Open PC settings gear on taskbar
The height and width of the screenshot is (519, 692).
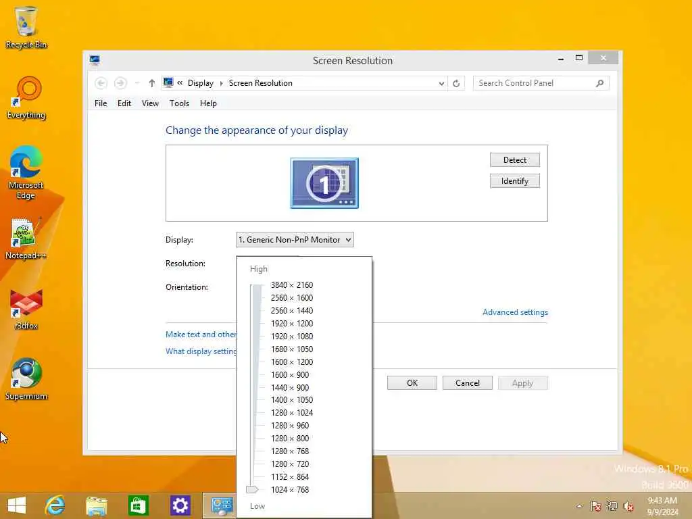(x=180, y=505)
